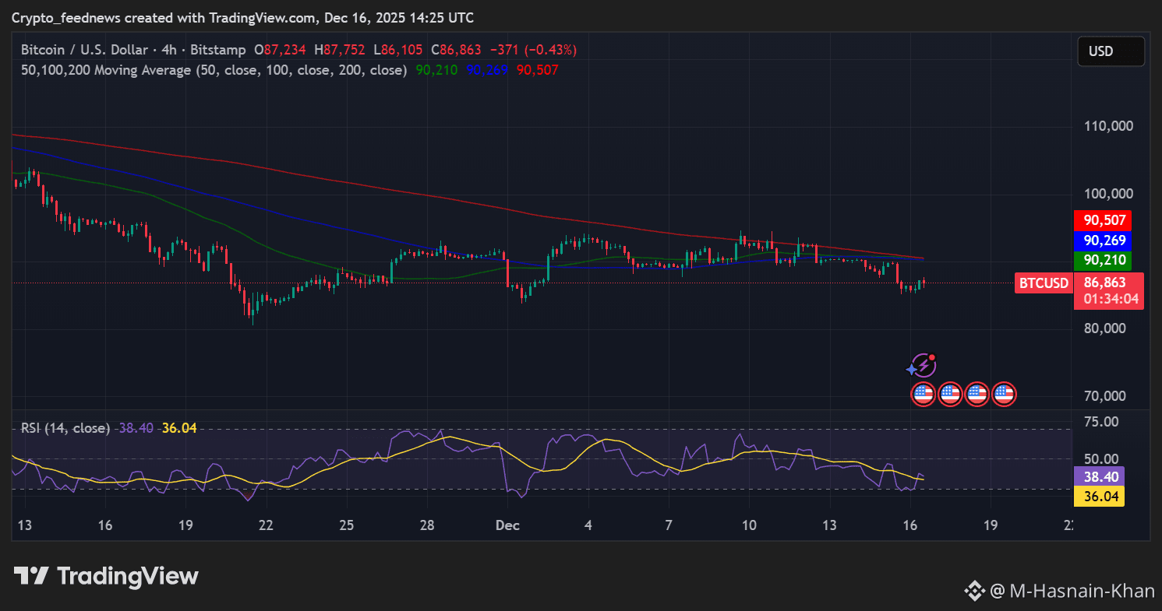Click the yellow 36.04 RSI average label
This screenshot has height=611, width=1162.
[1098, 497]
